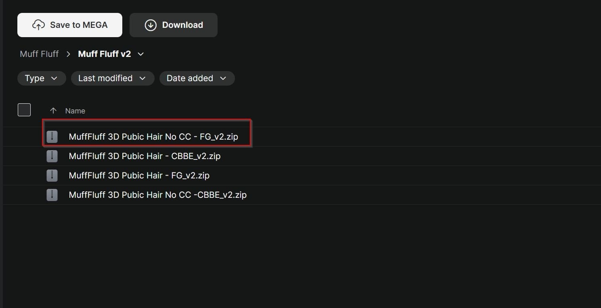Screen dimensions: 601x308
Task: Select file 'MuffFluff 3D Pubic Hair - FG_v2.zip'
Action: (x=139, y=176)
